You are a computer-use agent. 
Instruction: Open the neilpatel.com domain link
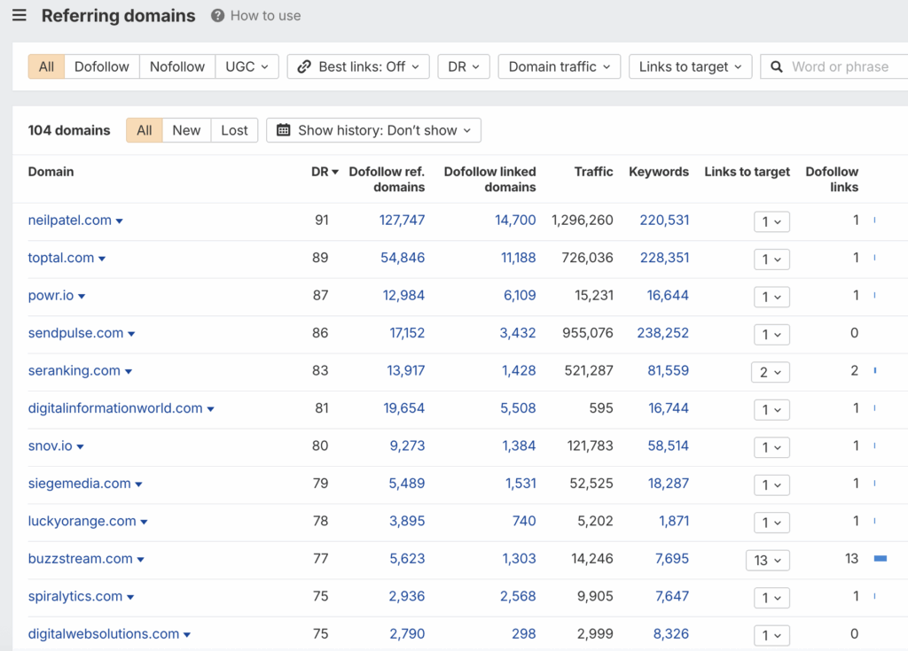69,221
